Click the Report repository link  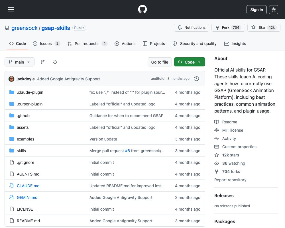click(x=230, y=180)
